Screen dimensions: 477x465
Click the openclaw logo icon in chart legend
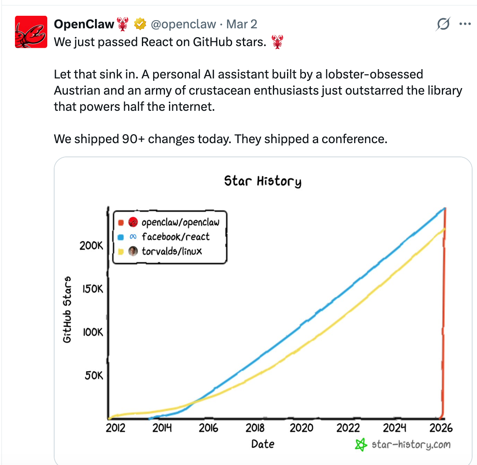(x=133, y=222)
